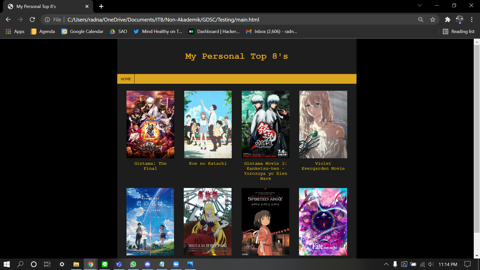The height and width of the screenshot is (270, 480).
Task: Open LINE from the taskbar
Action: pos(105,264)
